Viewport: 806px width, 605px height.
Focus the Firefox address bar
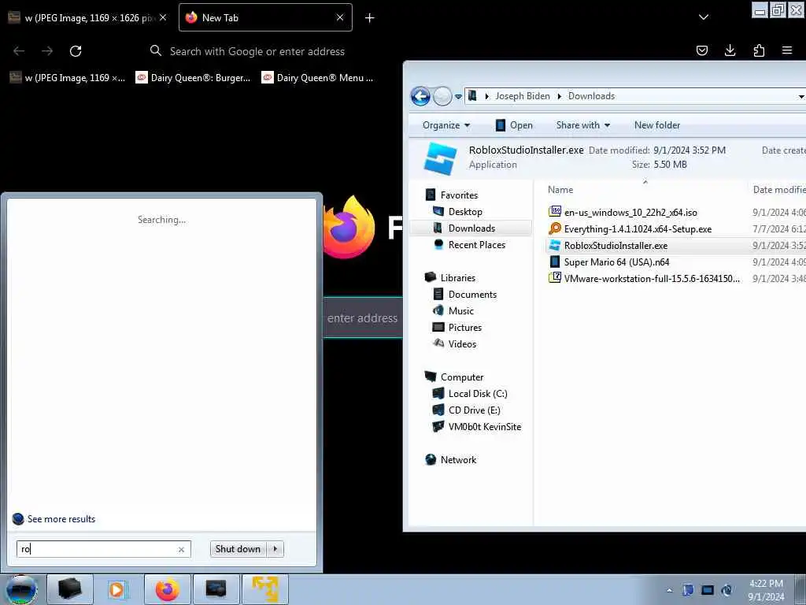coord(257,51)
